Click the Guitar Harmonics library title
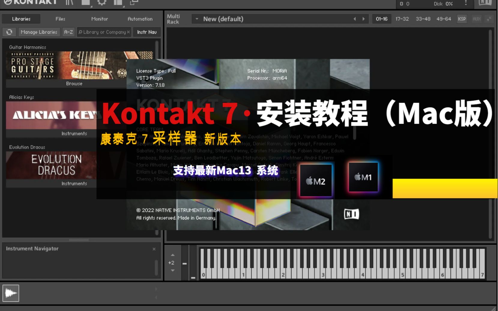This screenshot has height=311, width=498. pyautogui.click(x=28, y=47)
